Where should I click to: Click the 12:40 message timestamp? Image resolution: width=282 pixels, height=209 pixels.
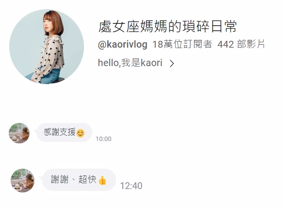[x=131, y=186]
